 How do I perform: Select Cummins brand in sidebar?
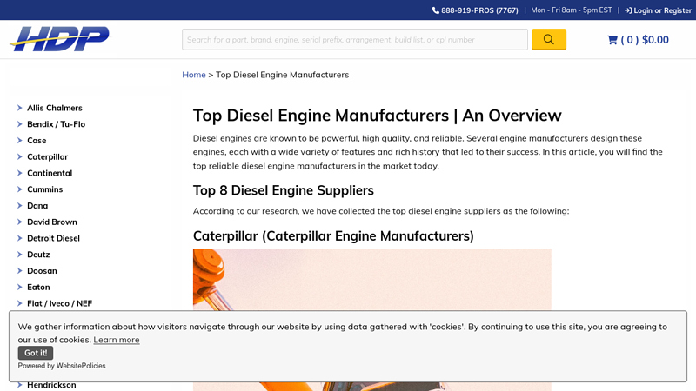point(45,189)
